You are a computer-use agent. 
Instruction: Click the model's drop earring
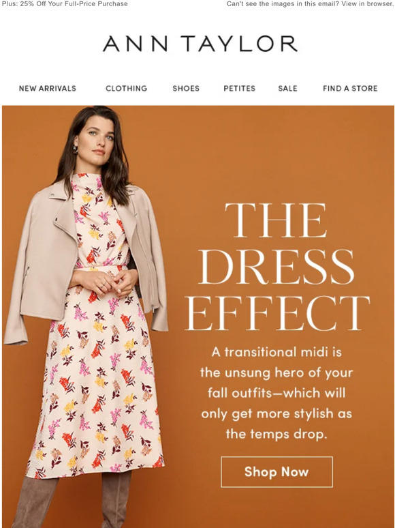pos(76,149)
